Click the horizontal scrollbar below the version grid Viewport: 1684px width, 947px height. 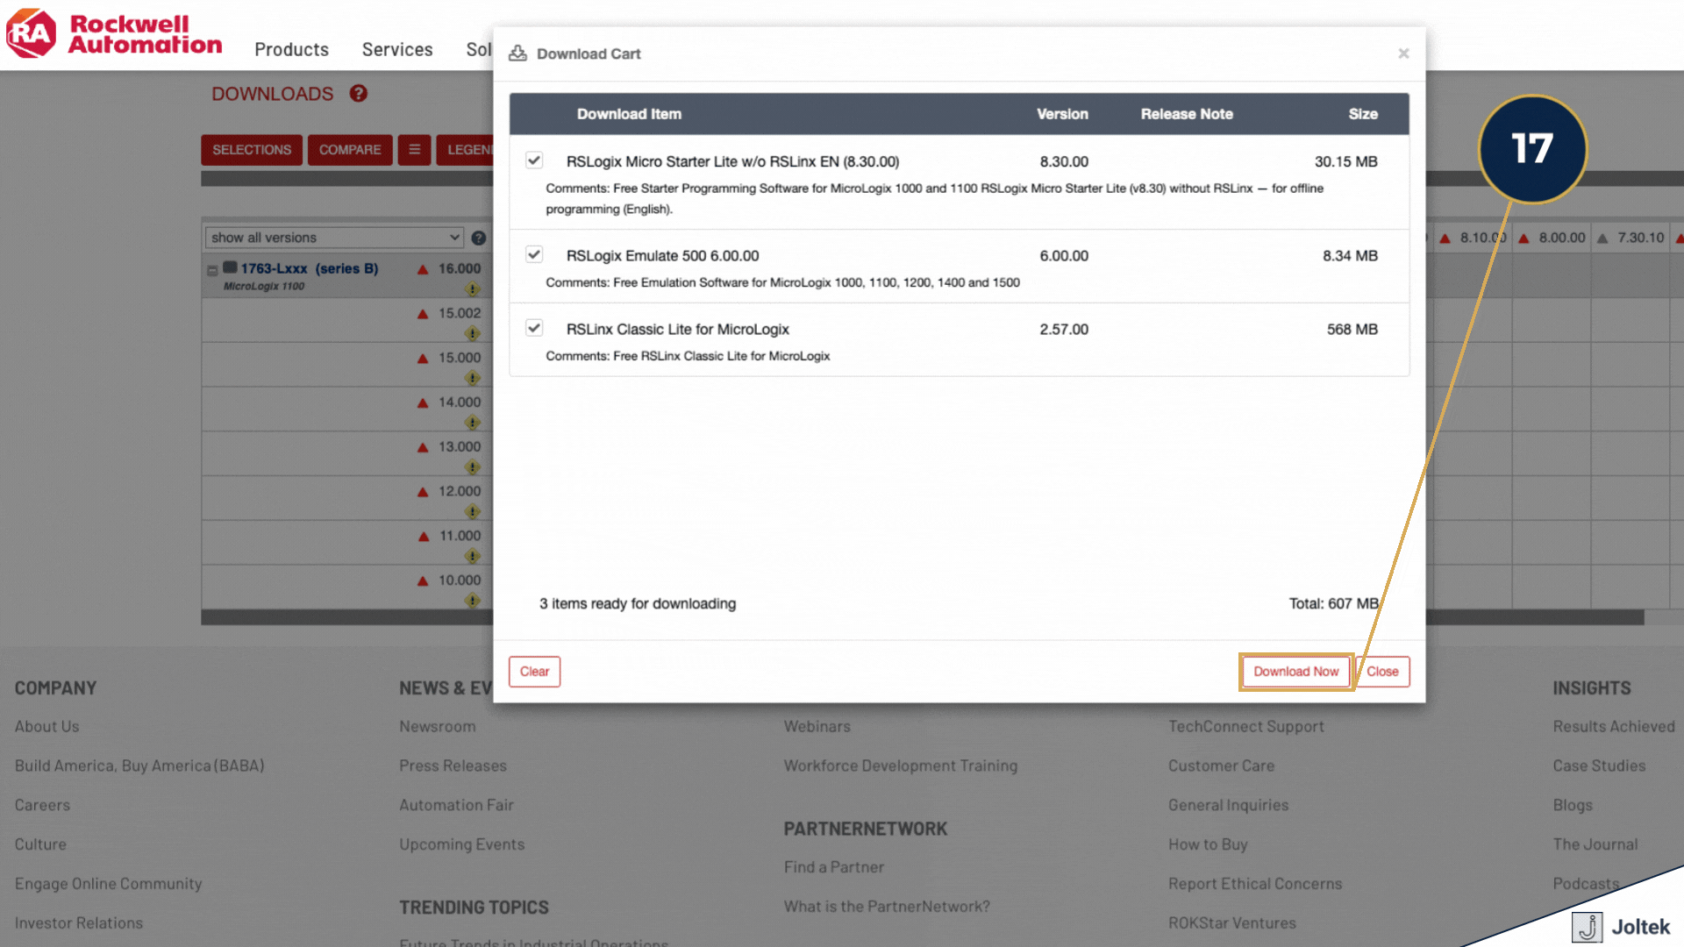pyautogui.click(x=351, y=618)
